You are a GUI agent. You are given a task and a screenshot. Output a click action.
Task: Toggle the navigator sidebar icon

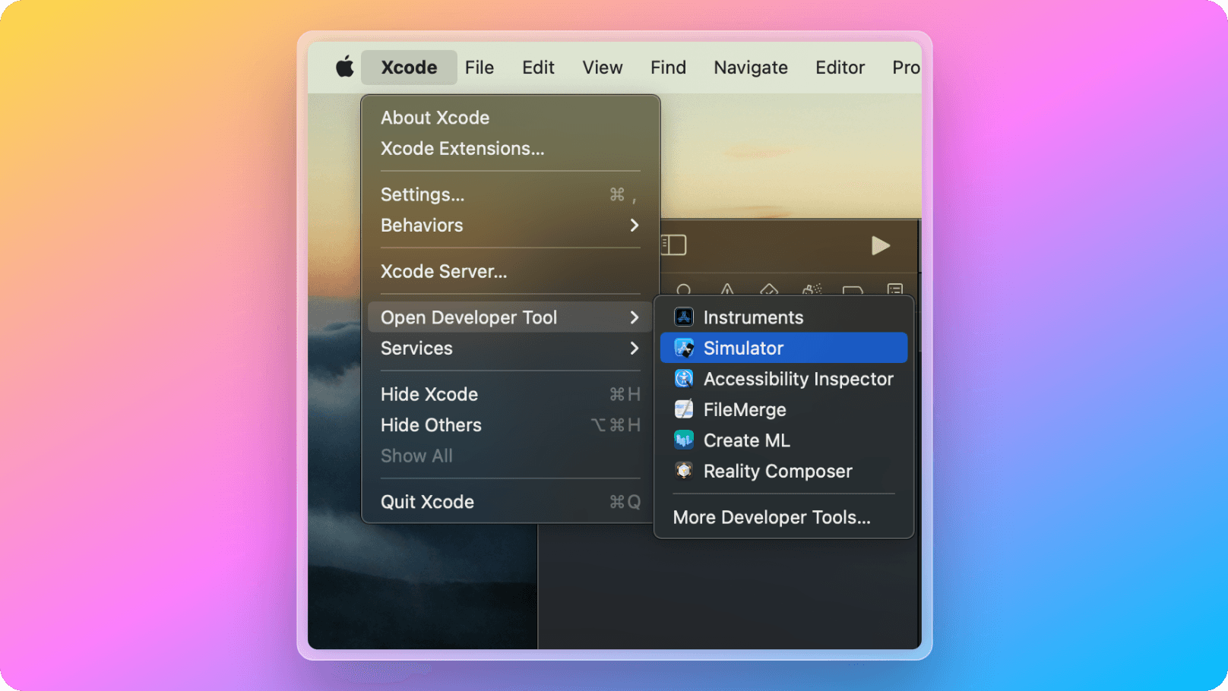(674, 245)
